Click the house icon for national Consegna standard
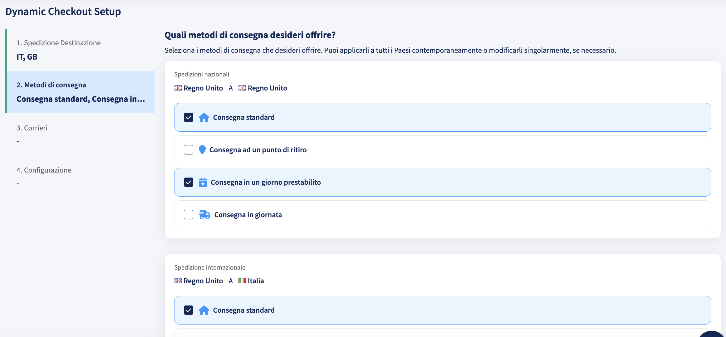 [x=204, y=117]
